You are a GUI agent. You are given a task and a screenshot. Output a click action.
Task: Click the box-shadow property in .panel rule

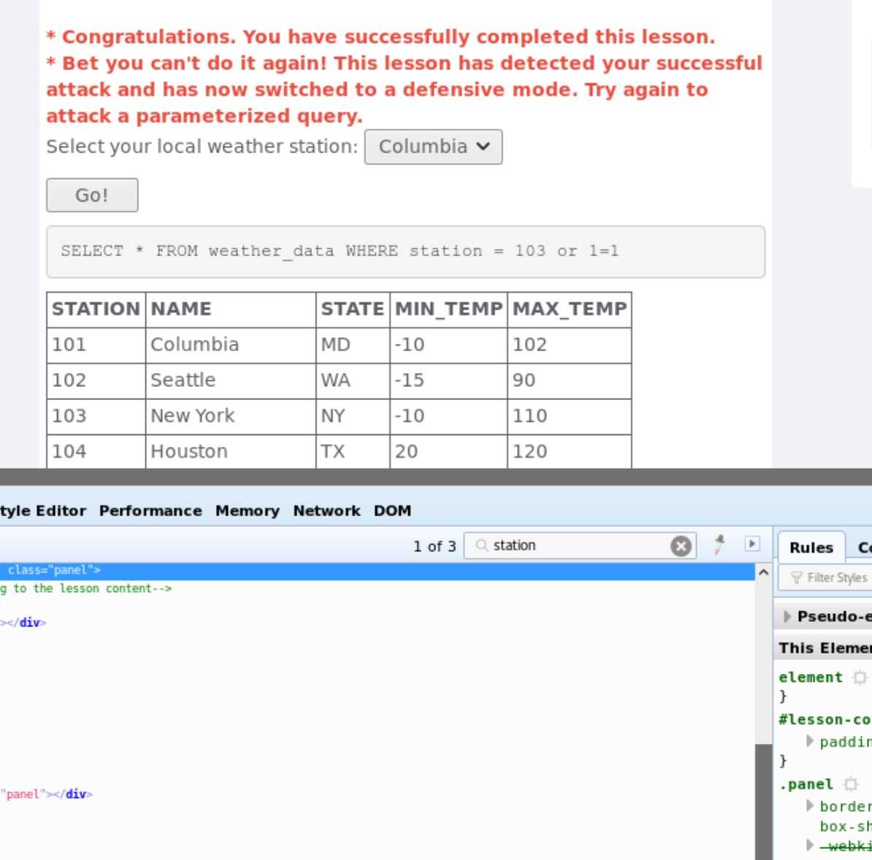pos(845,826)
